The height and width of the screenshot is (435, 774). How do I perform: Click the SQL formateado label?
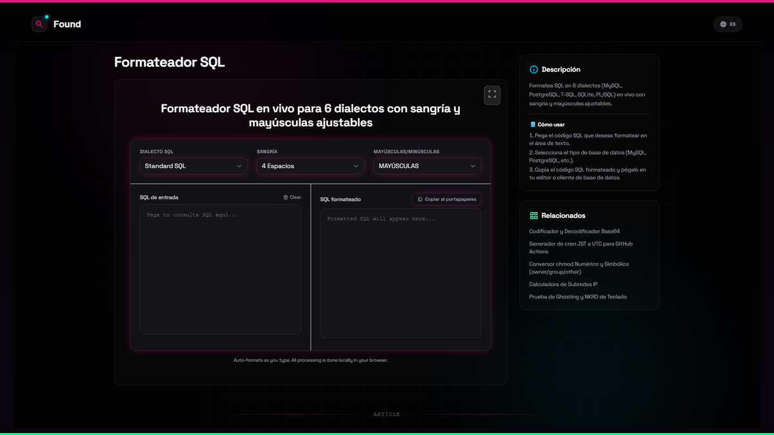click(x=341, y=200)
